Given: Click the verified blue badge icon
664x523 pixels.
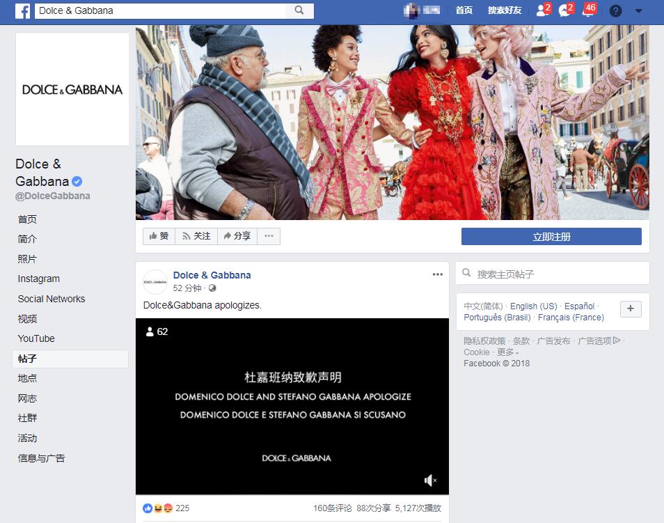Looking at the screenshot, I should point(77,181).
